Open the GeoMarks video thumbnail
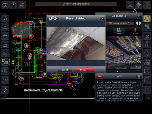Image resolution: width=152 pixels, height=114 pixels. 123,53
